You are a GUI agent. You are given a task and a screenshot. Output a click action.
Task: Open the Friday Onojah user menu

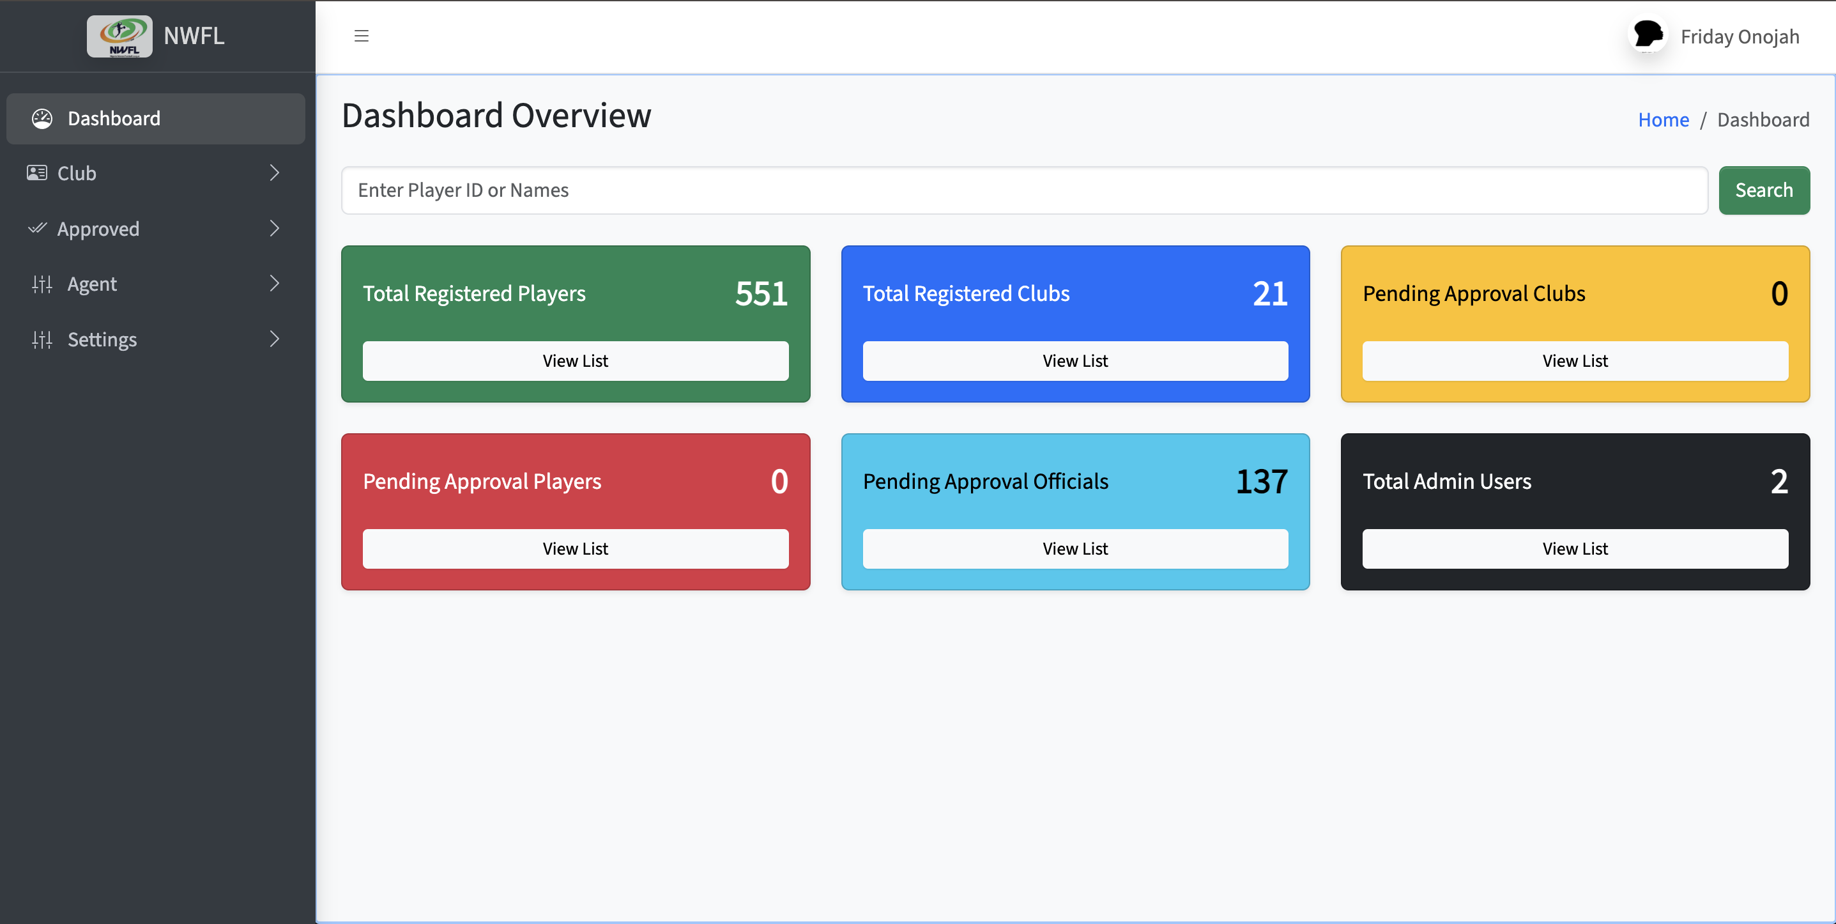click(x=1739, y=36)
